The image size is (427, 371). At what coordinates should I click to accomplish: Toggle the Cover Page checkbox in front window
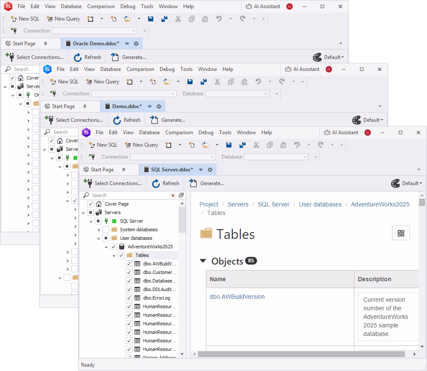point(91,204)
